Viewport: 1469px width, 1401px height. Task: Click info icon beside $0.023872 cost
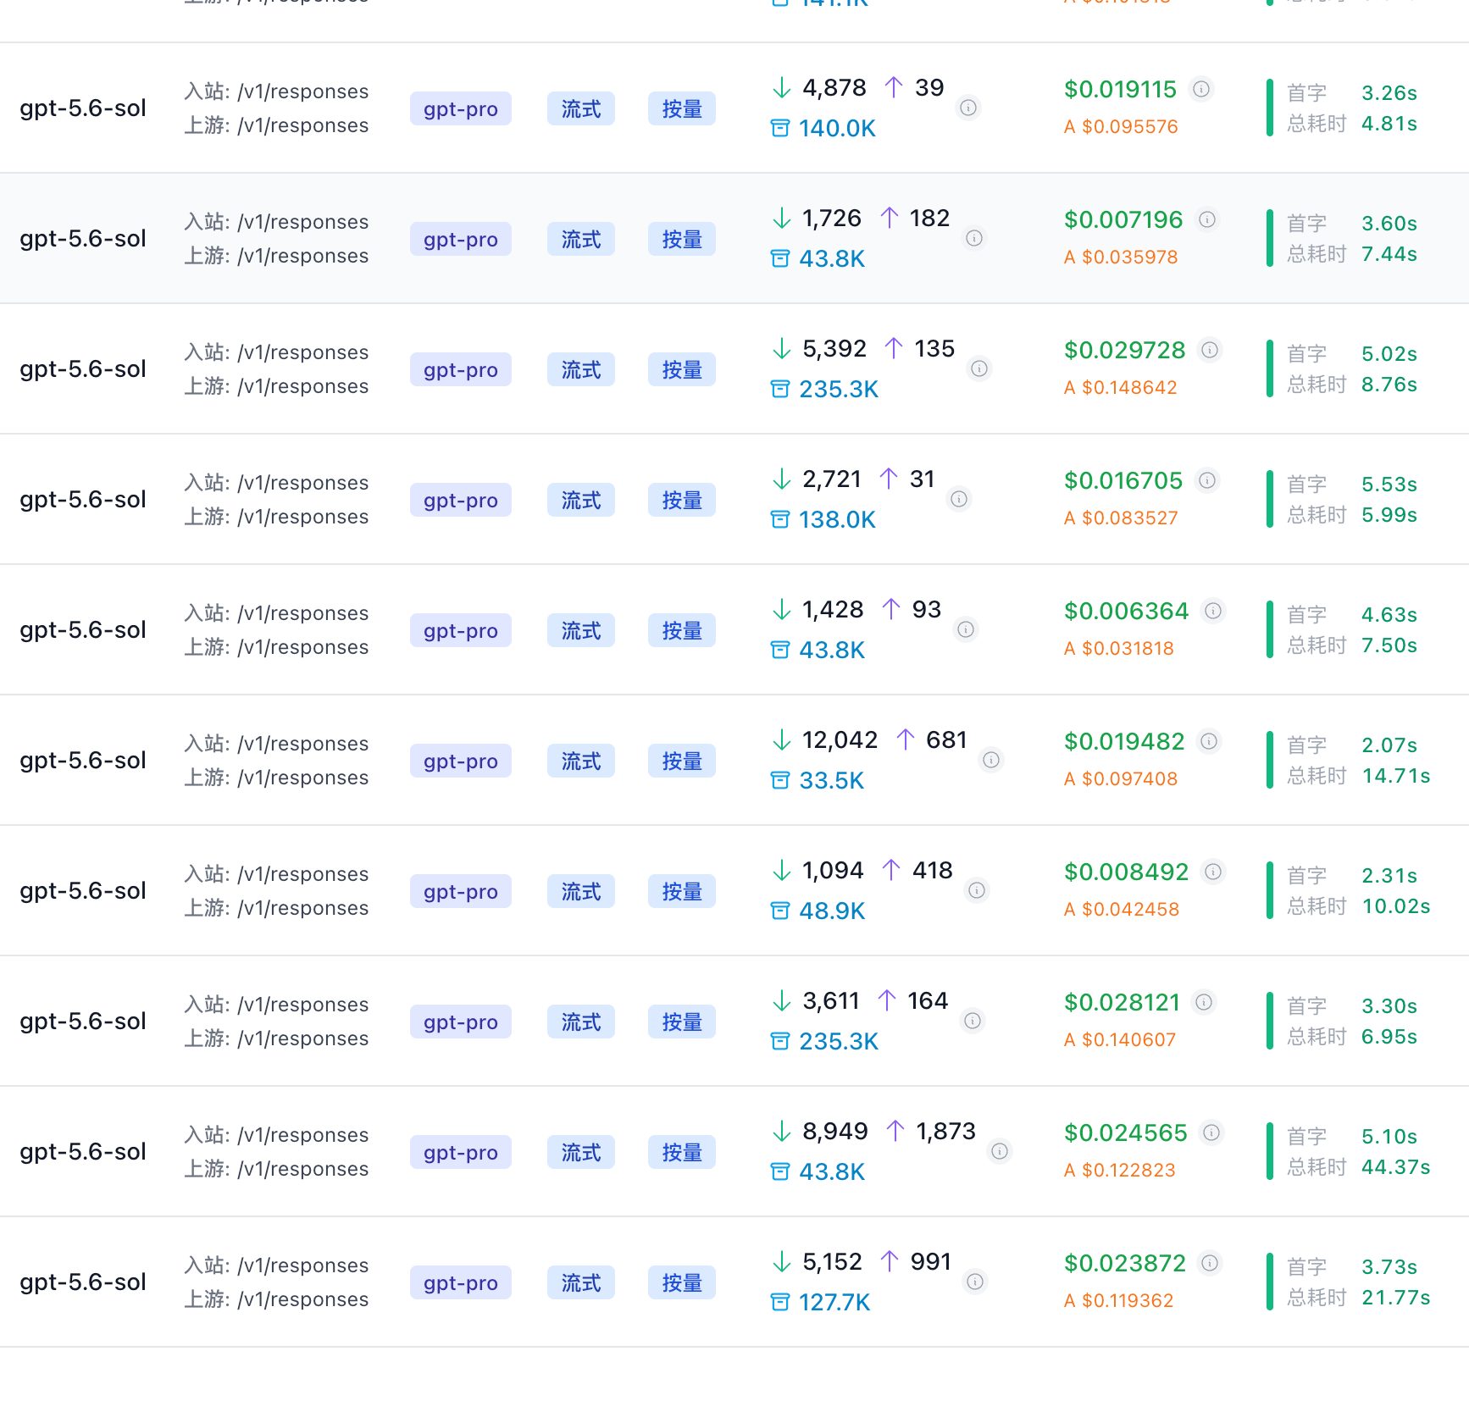pyautogui.click(x=1210, y=1263)
